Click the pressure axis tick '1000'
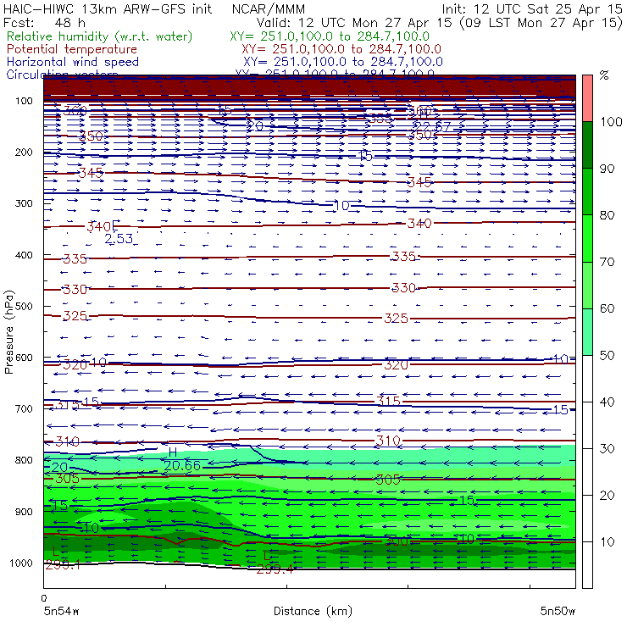 [21, 563]
